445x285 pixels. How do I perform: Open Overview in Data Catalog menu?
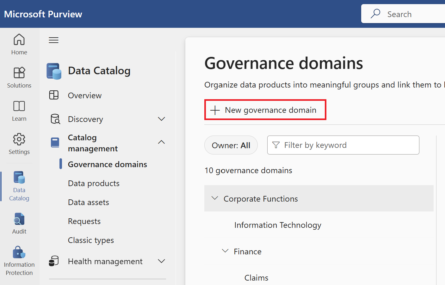[85, 95]
